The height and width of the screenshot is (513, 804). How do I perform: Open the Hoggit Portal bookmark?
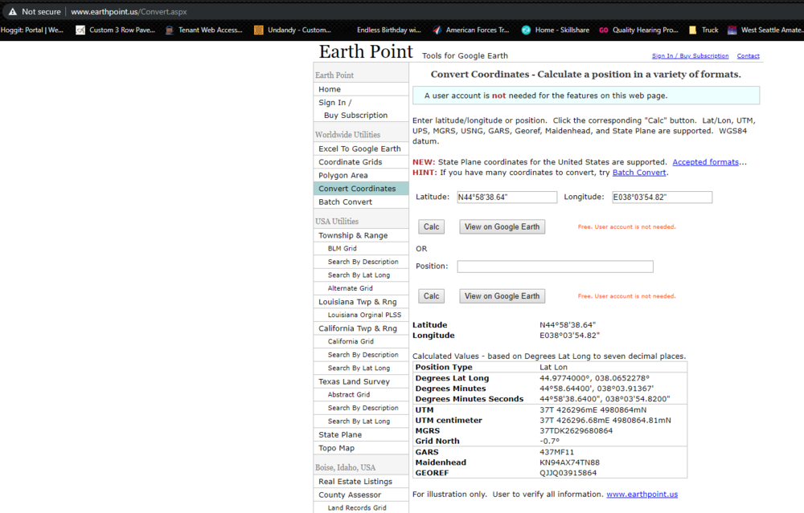click(32, 31)
